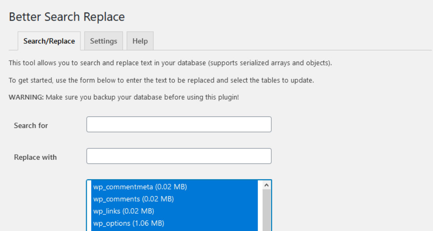Select the Search/Replace tab

pos(49,41)
